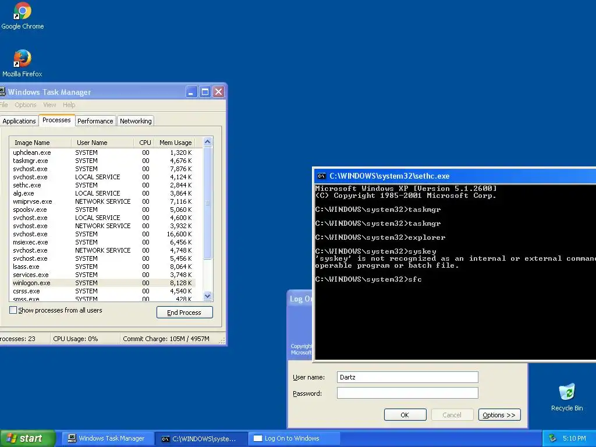Open the Google Chrome desktop shortcut
Screen dimensions: 596x447
pos(23,16)
